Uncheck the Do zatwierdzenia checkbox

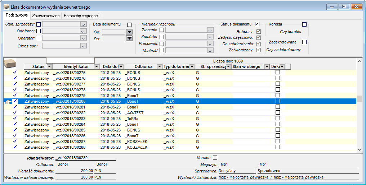click(258, 44)
